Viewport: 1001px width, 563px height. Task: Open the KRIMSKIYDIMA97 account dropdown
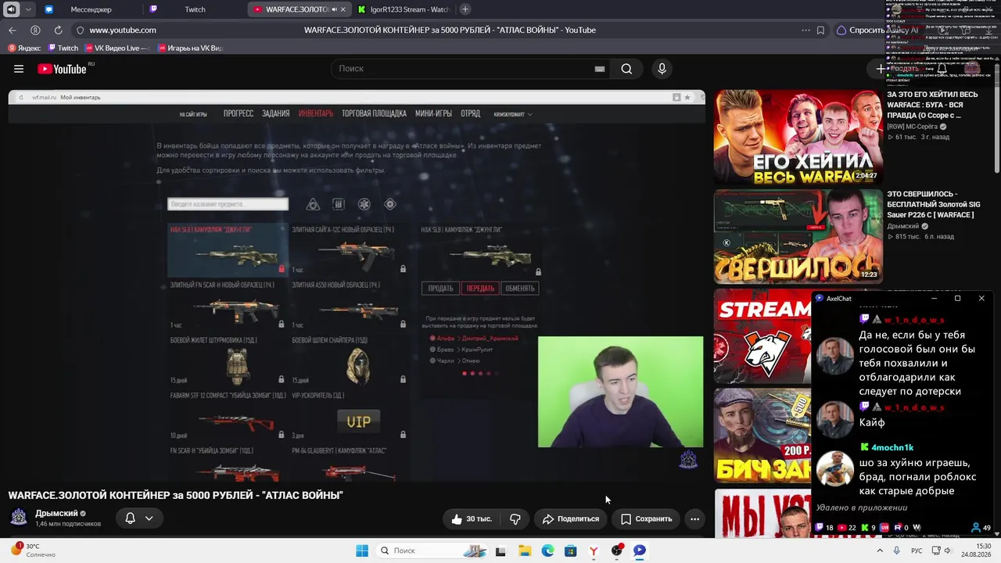pos(513,114)
